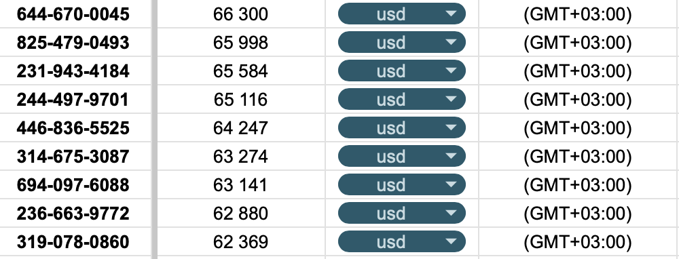Viewport: 679px width, 259px height.
Task: Open usd dropdown in the 62 880 row
Action: click(401, 214)
